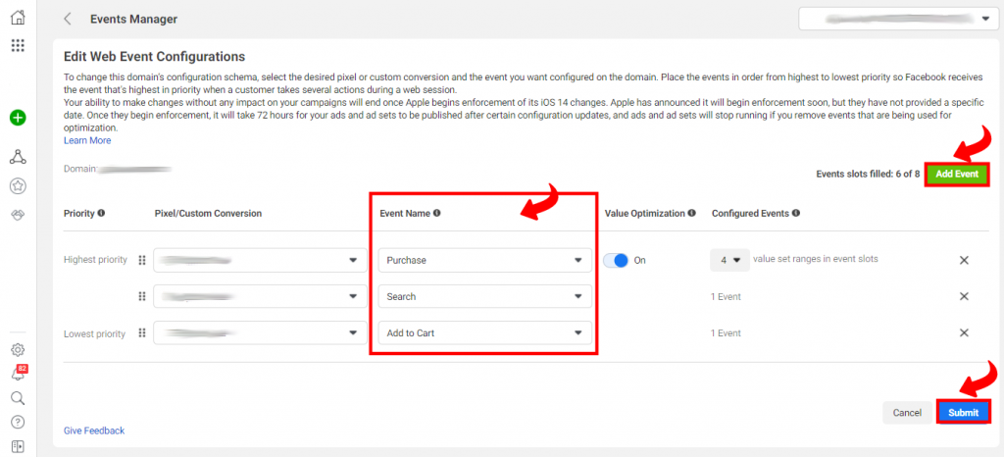This screenshot has width=1004, height=457.
Task: Click 'value set ranges in event slots' text
Action: (x=816, y=259)
